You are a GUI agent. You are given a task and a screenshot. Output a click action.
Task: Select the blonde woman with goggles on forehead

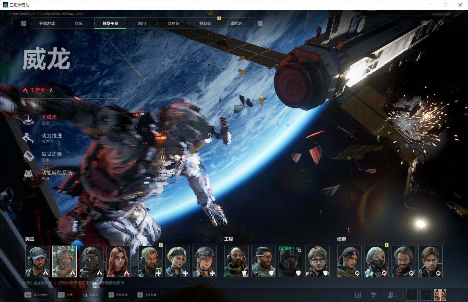click(178, 261)
